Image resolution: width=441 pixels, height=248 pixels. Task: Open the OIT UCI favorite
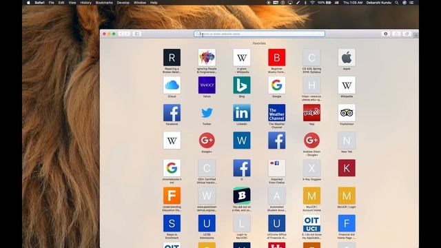(x=311, y=223)
